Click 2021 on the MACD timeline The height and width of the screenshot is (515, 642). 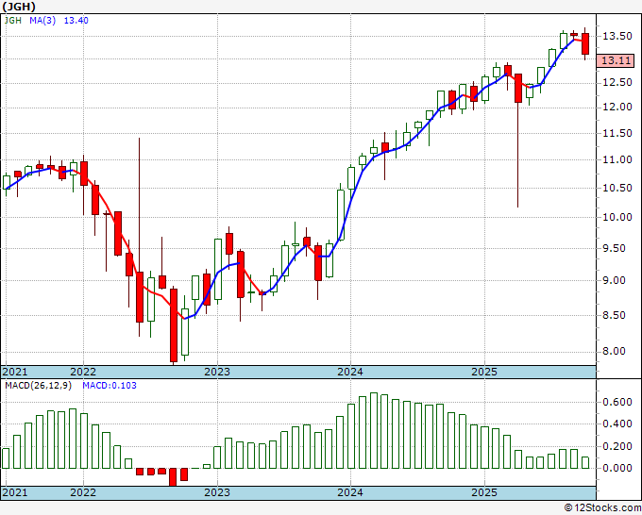(x=15, y=492)
